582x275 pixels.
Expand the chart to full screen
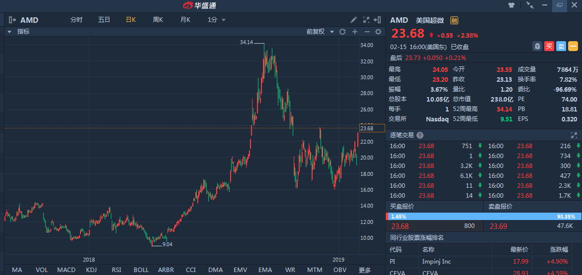[366, 20]
